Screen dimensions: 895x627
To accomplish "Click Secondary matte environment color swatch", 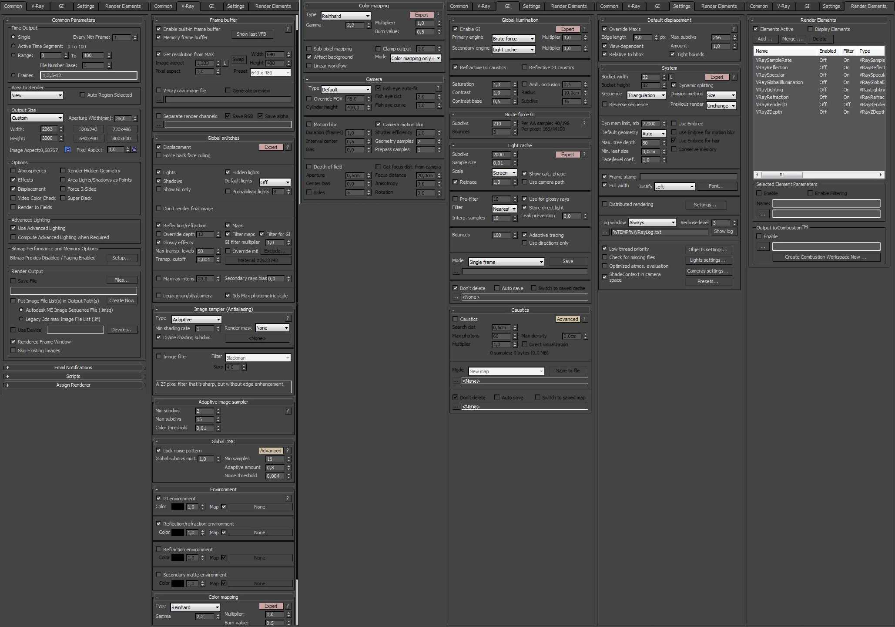I will tap(178, 583).
